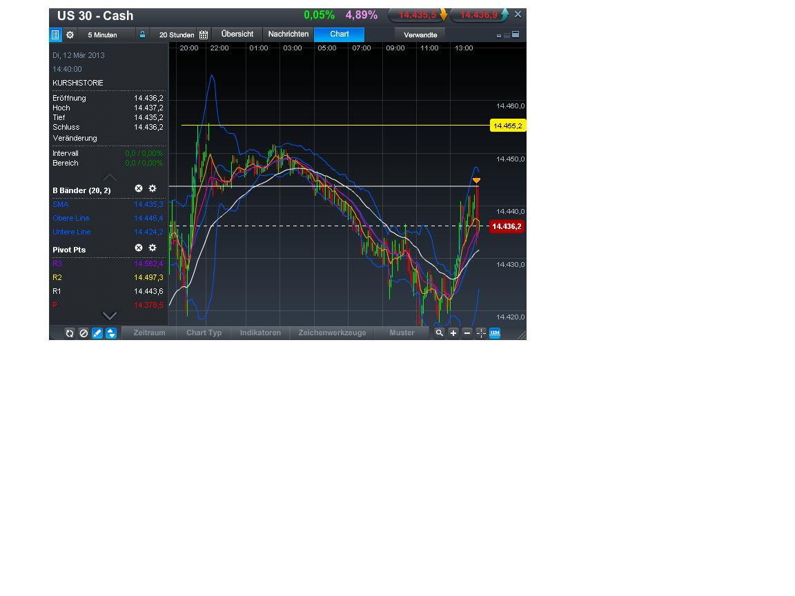
Task: Select the crosshair tool icon
Action: (x=481, y=333)
